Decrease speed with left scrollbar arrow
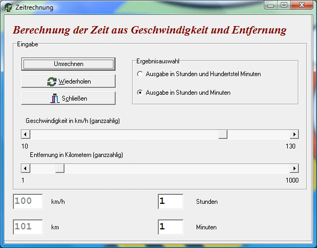Viewport: 317px width, 248px height. click(26, 134)
